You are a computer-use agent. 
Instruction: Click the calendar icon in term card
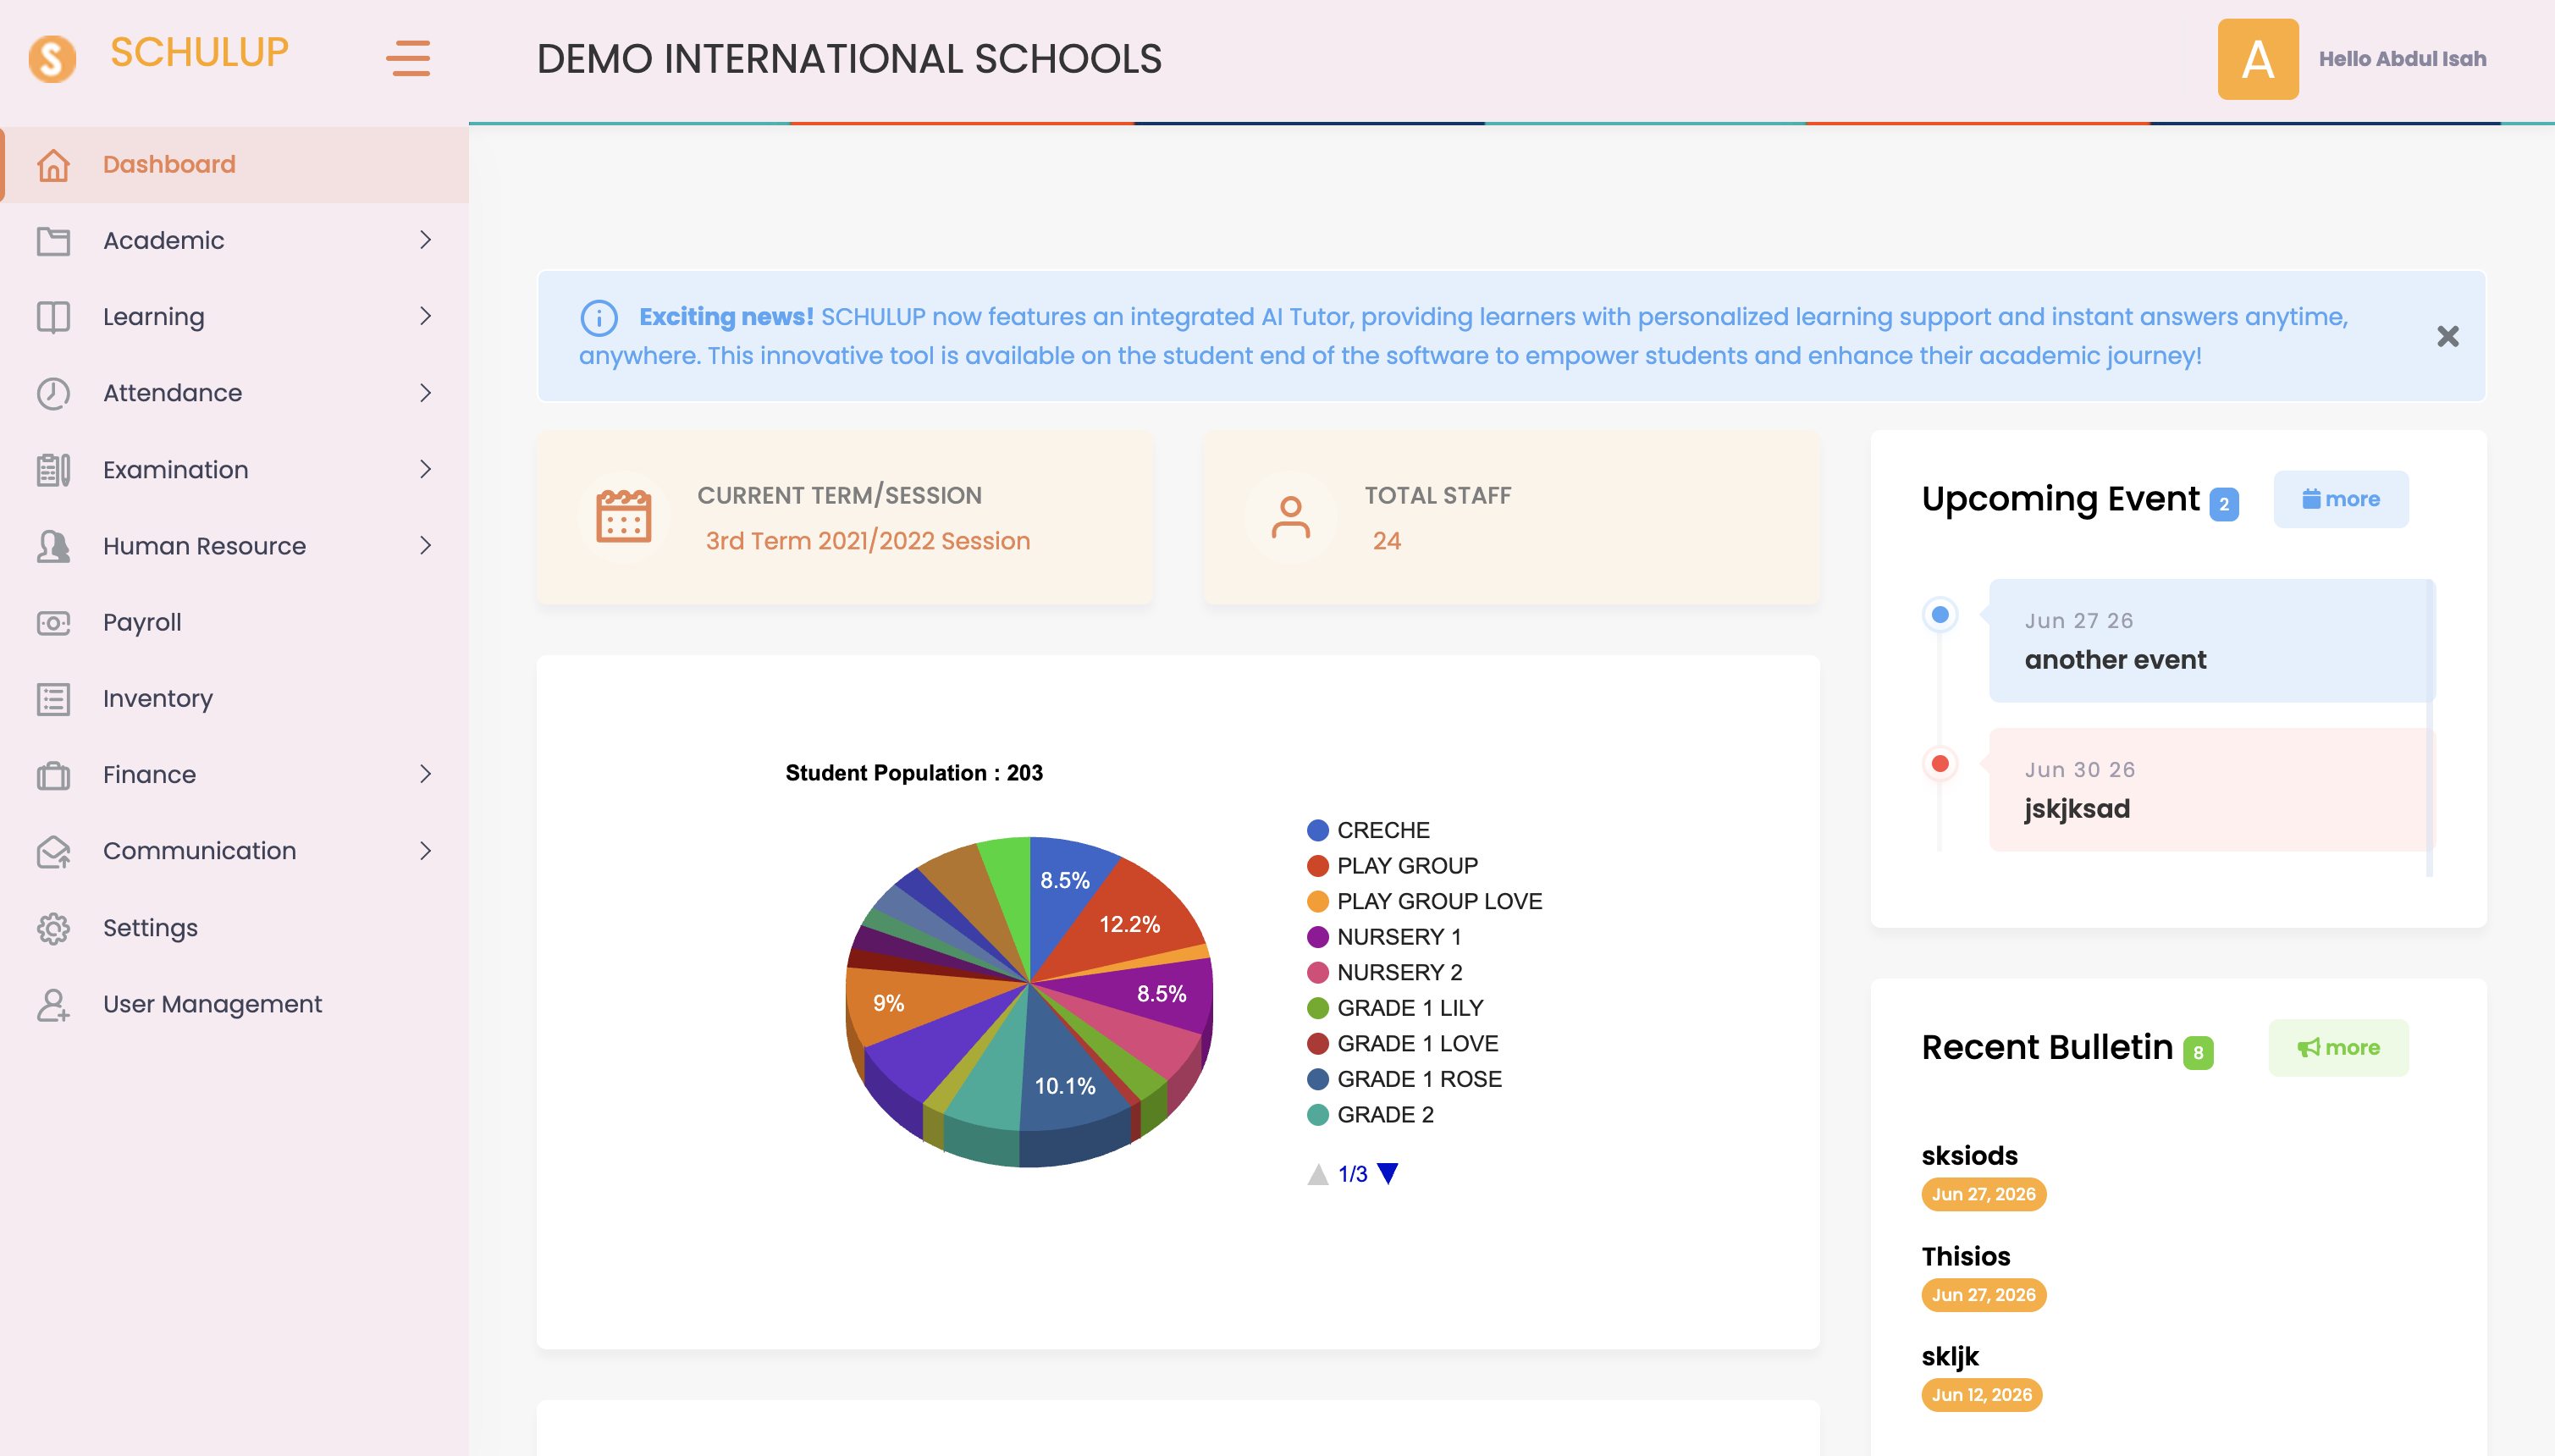click(x=623, y=517)
